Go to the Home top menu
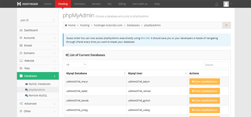Image resolution: width=251 pixels, height=117 pixels. [x=48, y=4]
